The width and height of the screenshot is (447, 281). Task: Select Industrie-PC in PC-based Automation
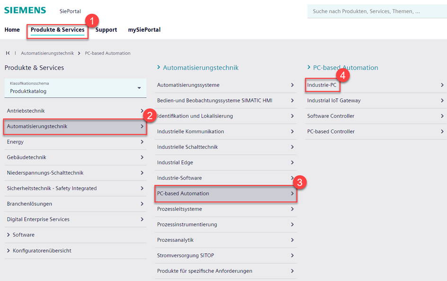(322, 85)
